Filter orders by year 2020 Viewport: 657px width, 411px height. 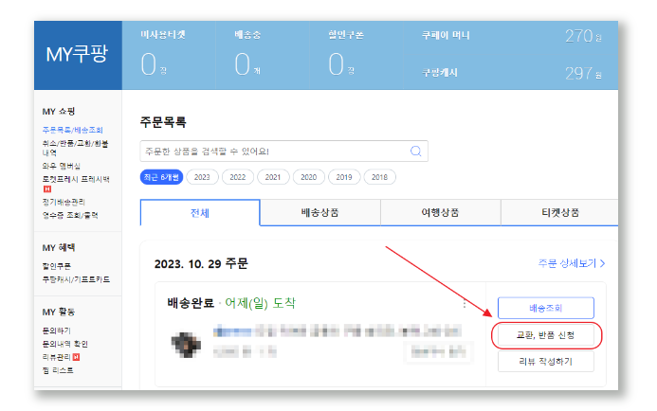coord(308,177)
